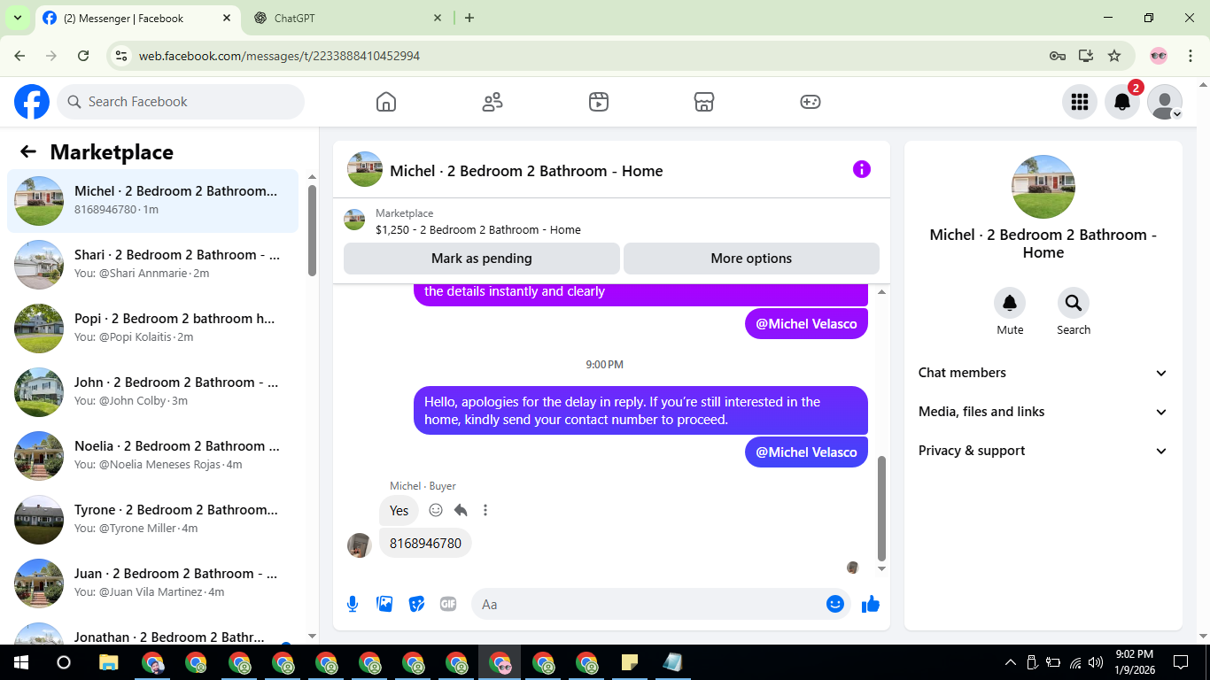Click the Search Facebook field

click(x=181, y=102)
